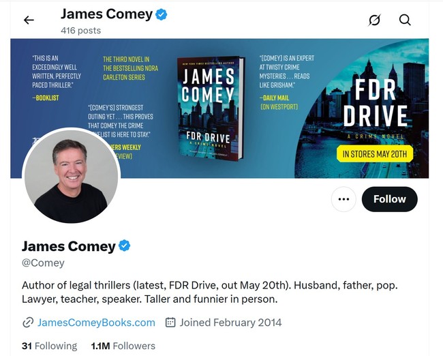Open the three-dot more options menu
The image size is (443, 356).
343,199
